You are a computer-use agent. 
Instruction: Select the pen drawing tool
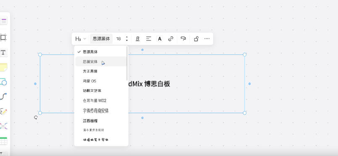[3, 111]
